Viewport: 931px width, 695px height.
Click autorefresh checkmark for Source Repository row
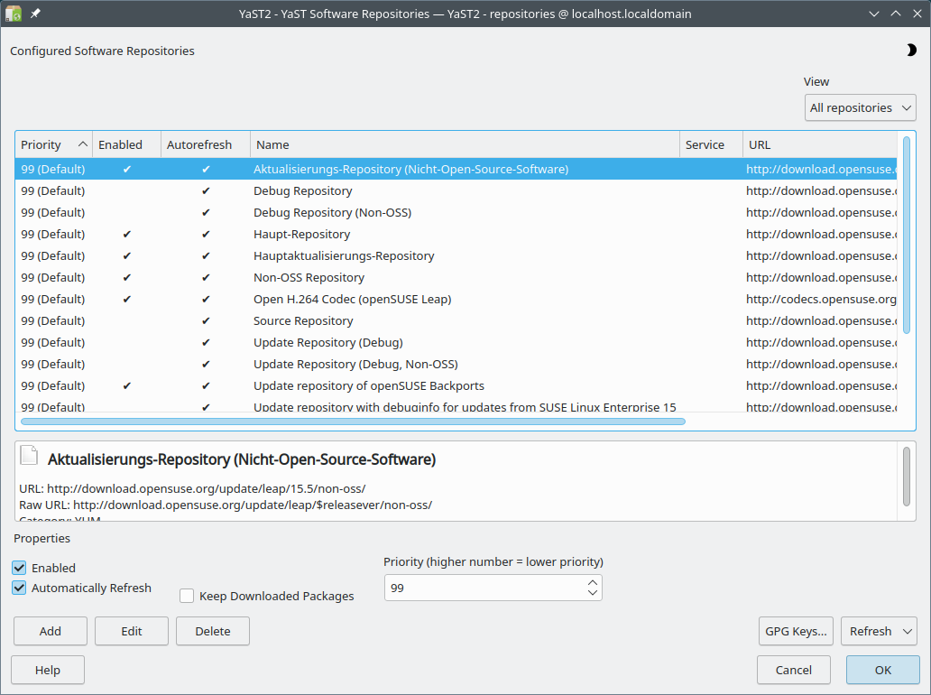click(206, 320)
